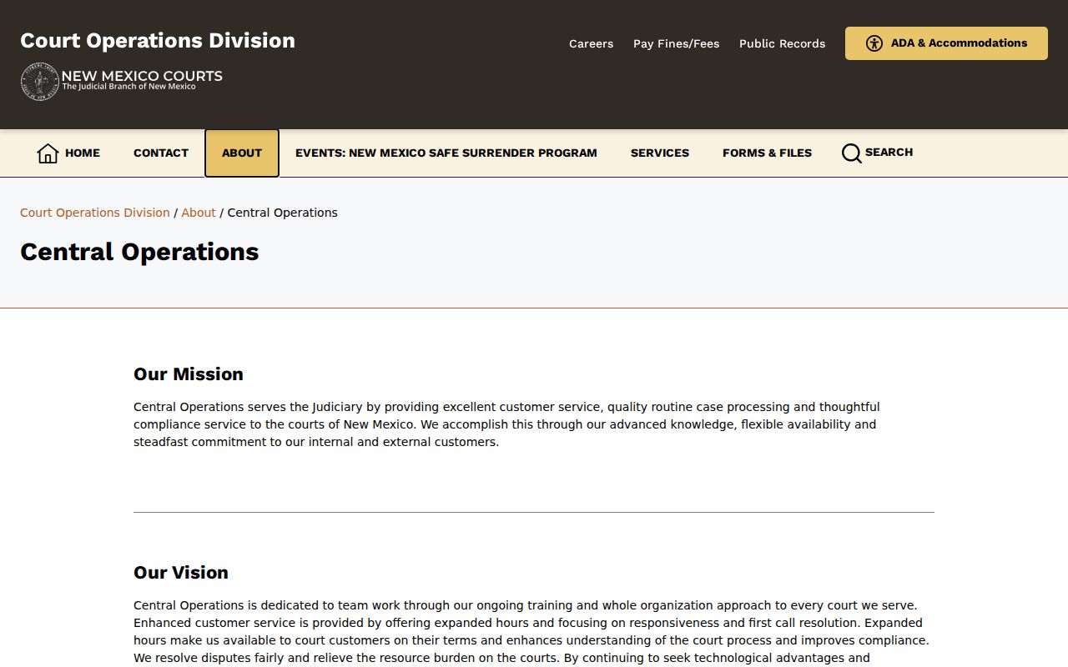Open the About menu item
The width and height of the screenshot is (1068, 667).
242,153
